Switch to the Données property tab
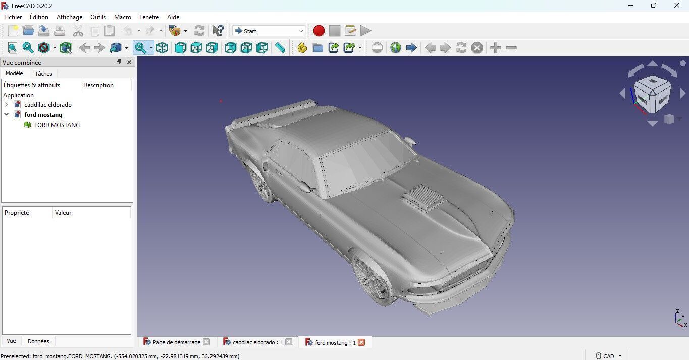The image size is (689, 360). click(x=38, y=341)
